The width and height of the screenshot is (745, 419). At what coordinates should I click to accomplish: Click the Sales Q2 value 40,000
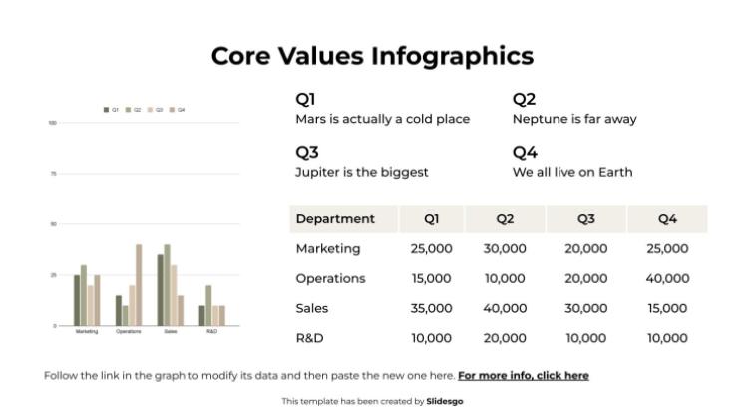[x=504, y=309]
